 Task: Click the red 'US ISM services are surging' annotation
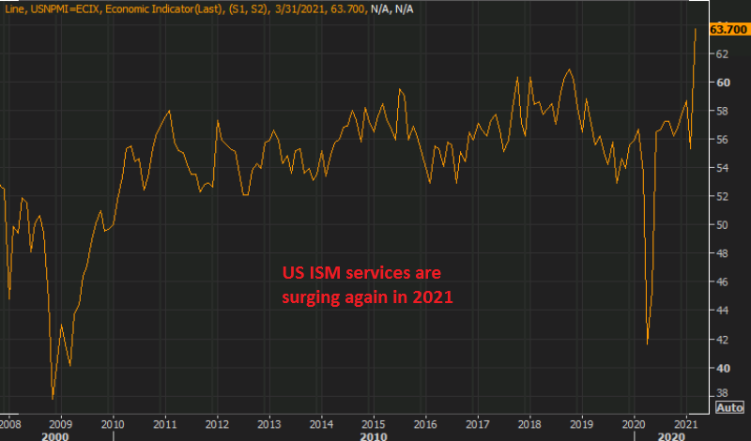pos(367,285)
